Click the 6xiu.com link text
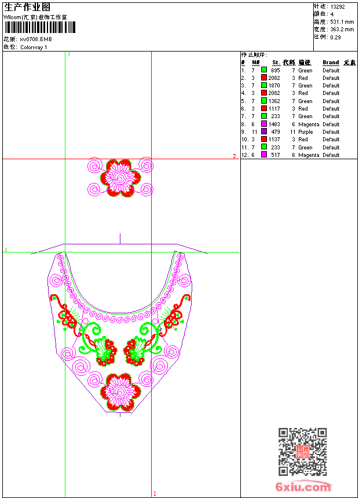This screenshot has height=498, width=359. [303, 486]
